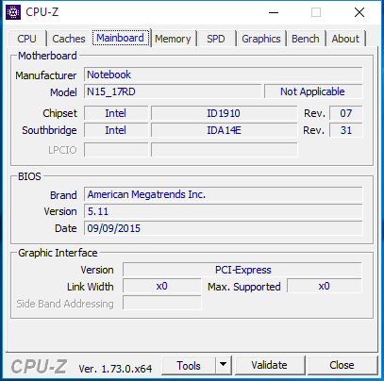This screenshot has height=381, width=384.
Task: Click the BIOS date 09/09/2015
Action: (224, 228)
